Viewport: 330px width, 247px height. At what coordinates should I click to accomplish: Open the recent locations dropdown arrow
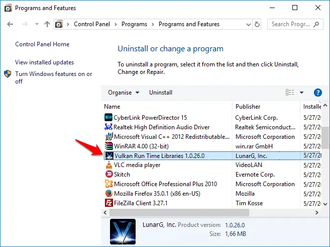37,24
